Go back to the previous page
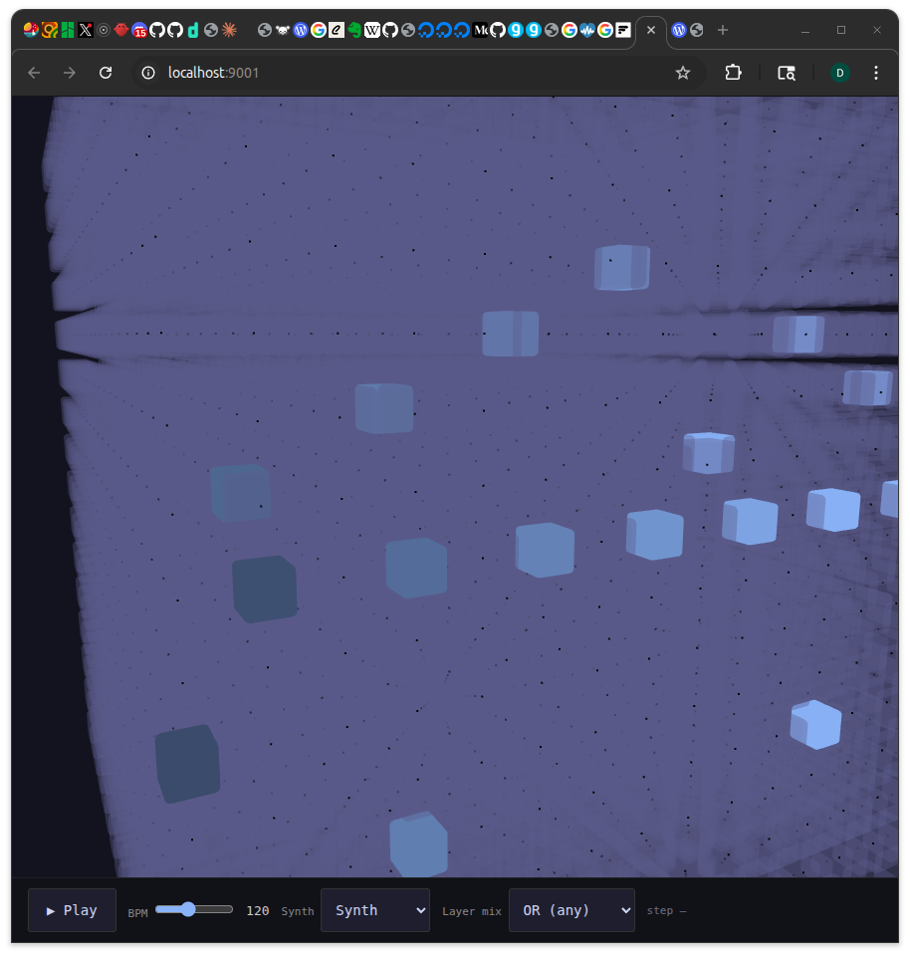The height and width of the screenshot is (957, 910). [34, 73]
